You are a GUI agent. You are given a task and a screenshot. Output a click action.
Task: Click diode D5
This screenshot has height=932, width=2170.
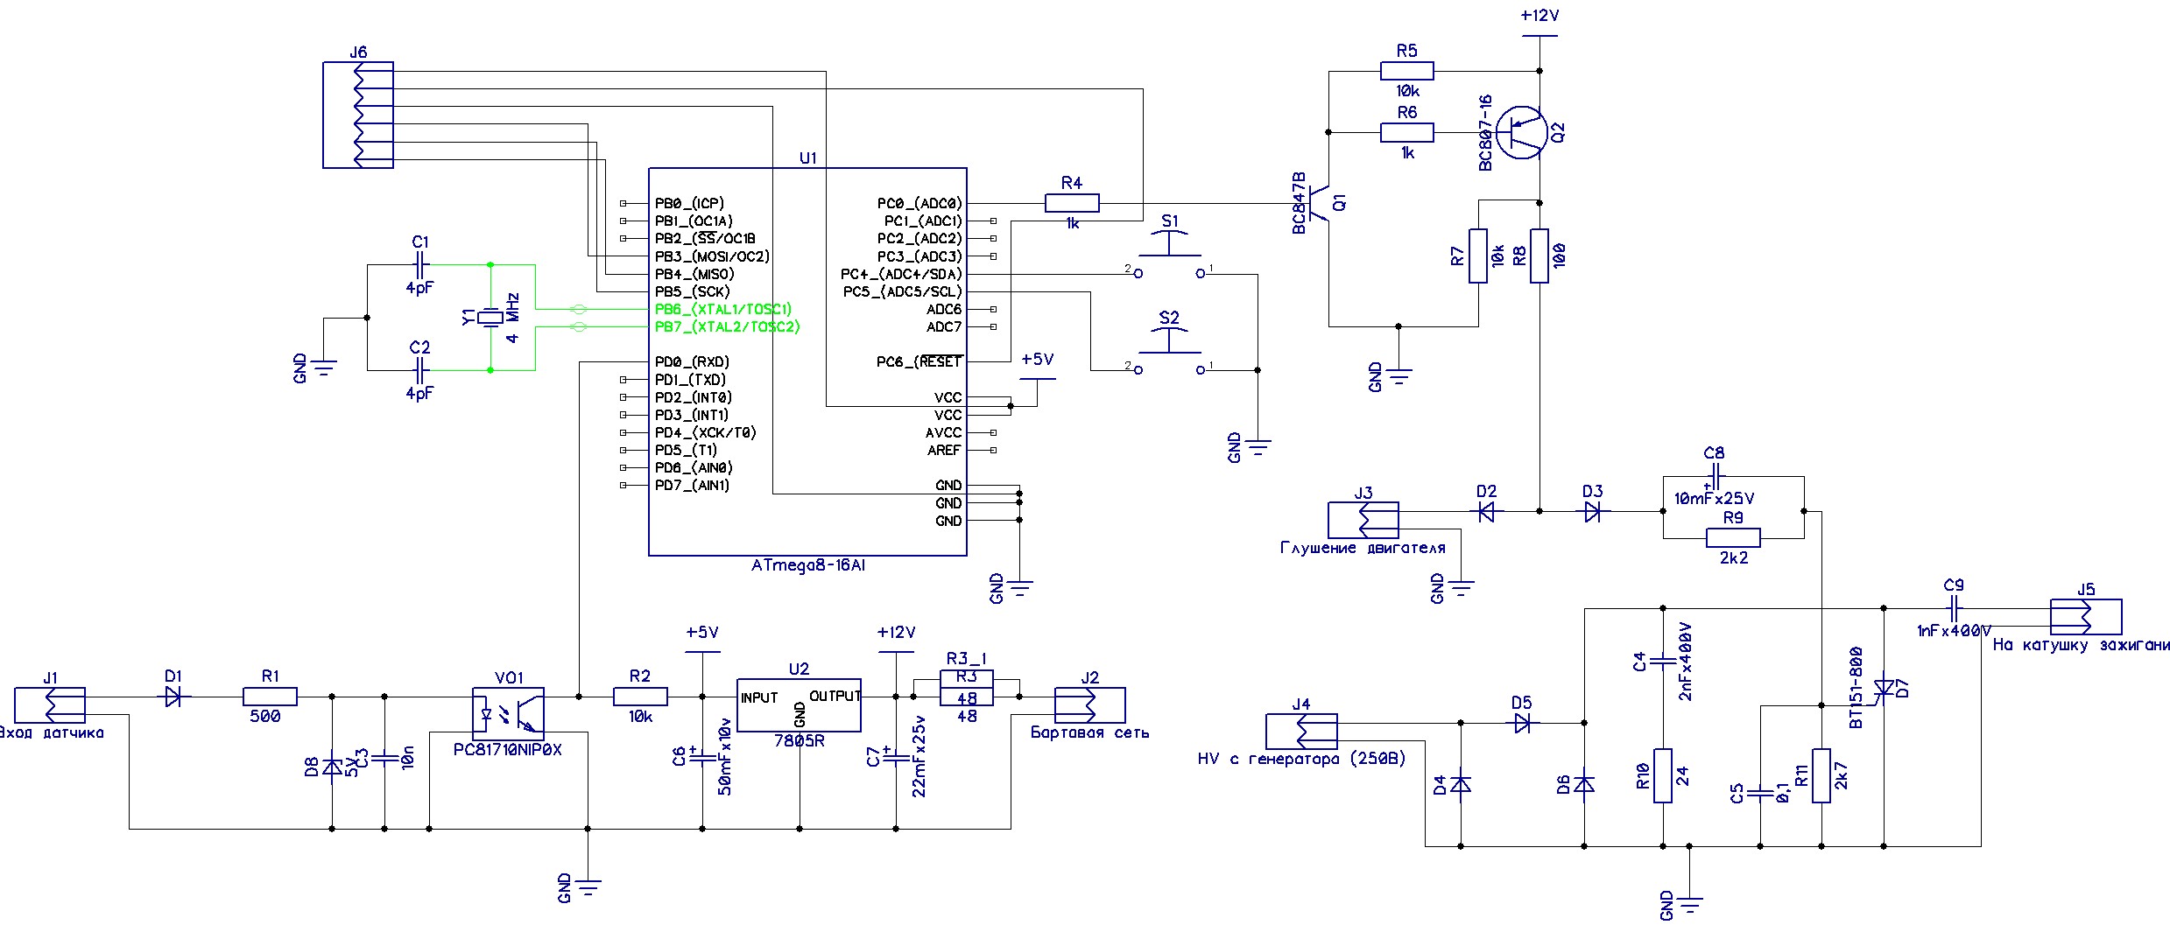pyautogui.click(x=1522, y=724)
